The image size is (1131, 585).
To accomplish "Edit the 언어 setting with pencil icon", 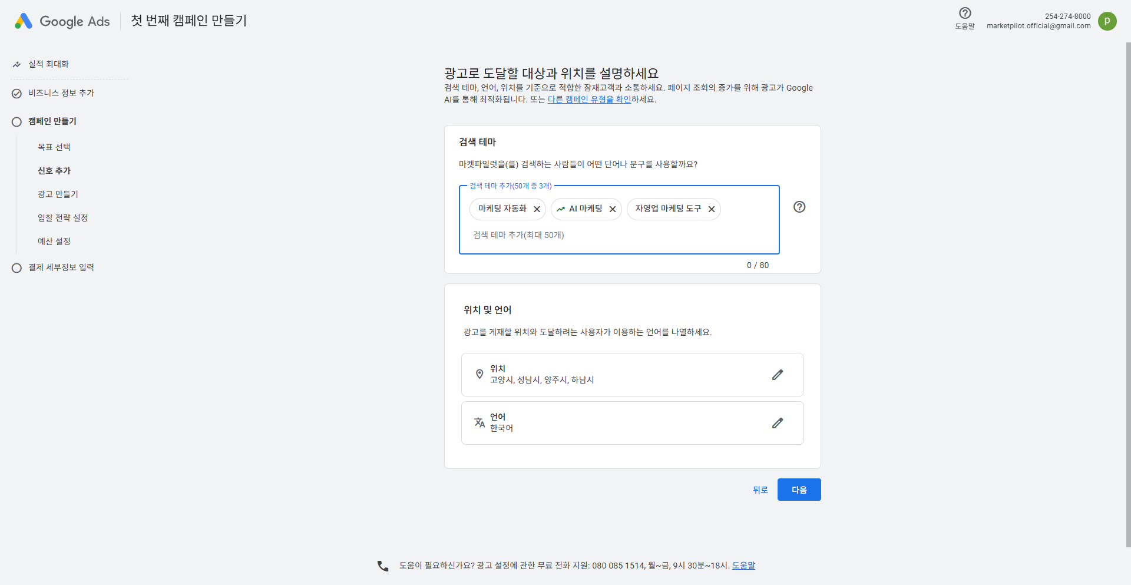I will click(x=778, y=423).
